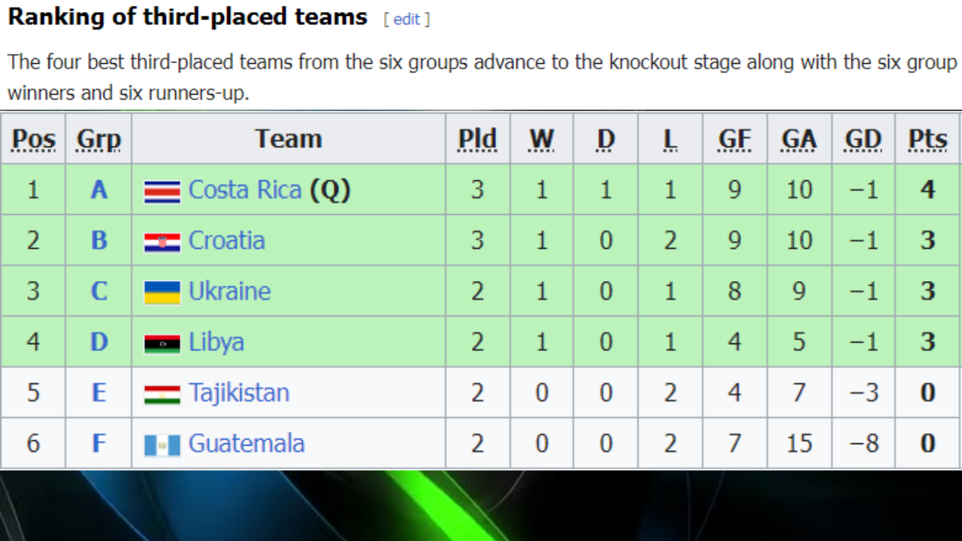Click the GD column header abbreviation
Screen dimensions: 962x541
click(863, 139)
